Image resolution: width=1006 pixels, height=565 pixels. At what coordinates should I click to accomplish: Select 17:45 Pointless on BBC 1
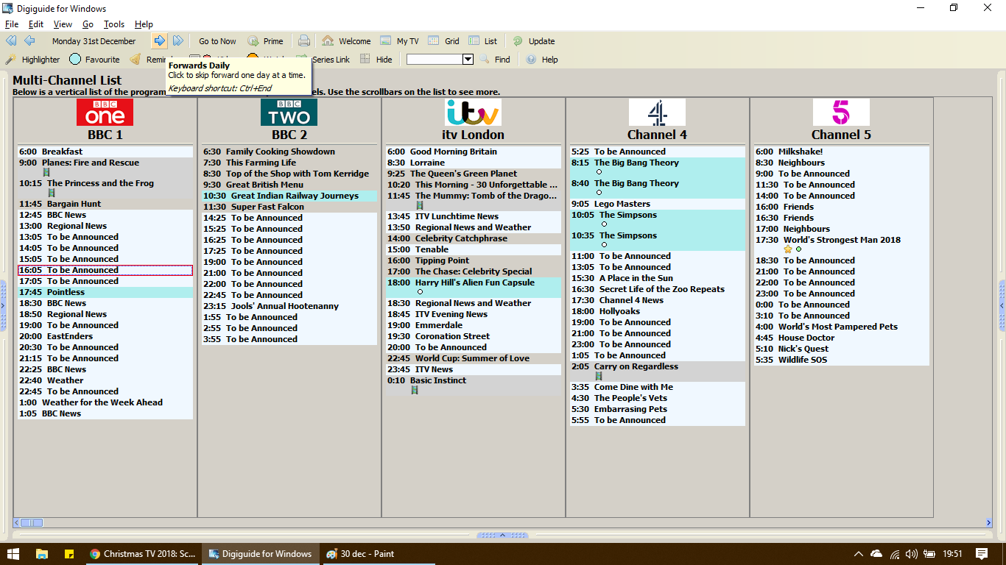[105, 292]
